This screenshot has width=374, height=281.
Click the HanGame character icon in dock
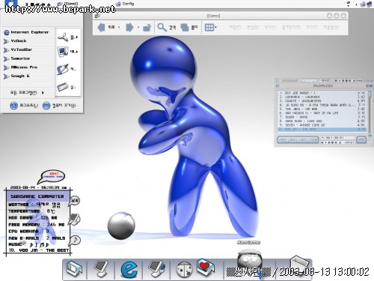tap(250, 260)
